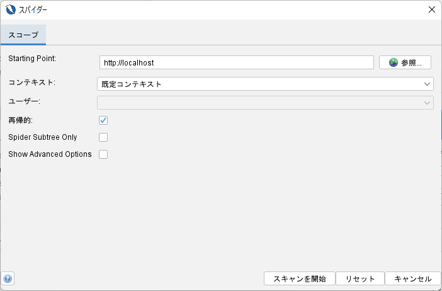Uncheck the 再帰的 checkbox
442x291 pixels.
click(x=103, y=120)
